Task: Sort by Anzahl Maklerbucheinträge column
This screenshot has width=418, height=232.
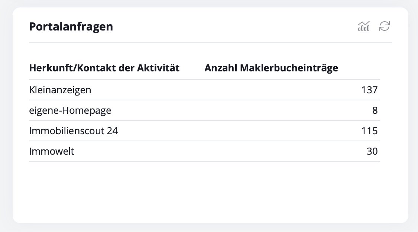Action: pyautogui.click(x=271, y=68)
